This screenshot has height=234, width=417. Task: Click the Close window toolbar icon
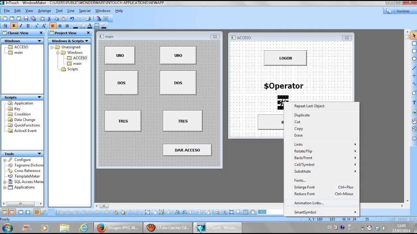19,19
